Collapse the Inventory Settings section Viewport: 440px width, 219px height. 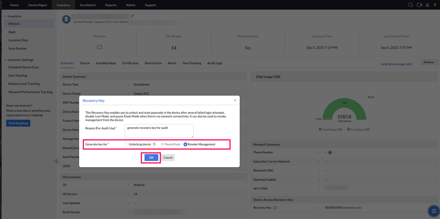5,60
